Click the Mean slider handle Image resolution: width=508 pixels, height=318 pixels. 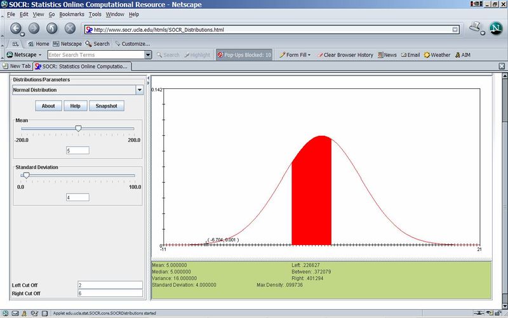(78, 129)
